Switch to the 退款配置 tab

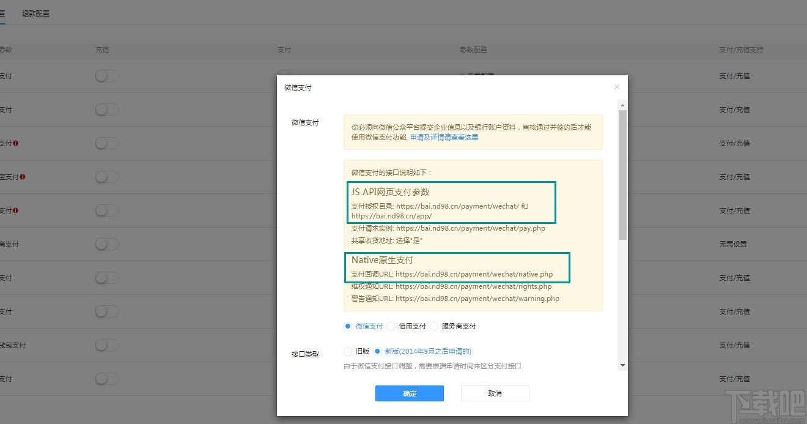pyautogui.click(x=35, y=12)
